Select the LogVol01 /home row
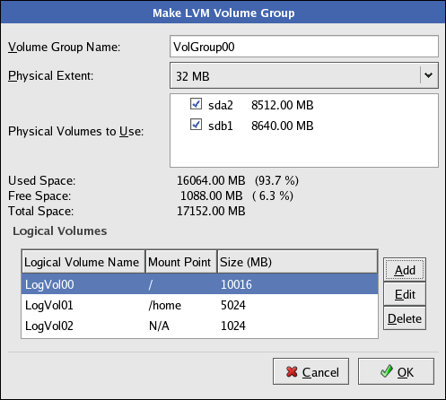This screenshot has width=446, height=400. pyautogui.click(x=199, y=305)
